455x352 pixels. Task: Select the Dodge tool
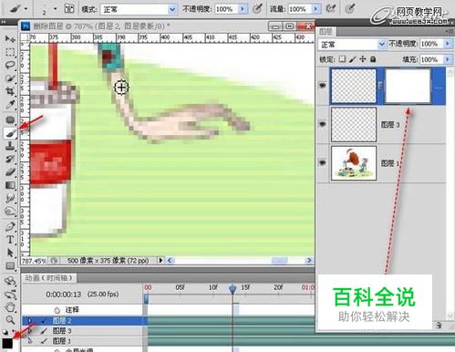pyautogui.click(x=10, y=212)
